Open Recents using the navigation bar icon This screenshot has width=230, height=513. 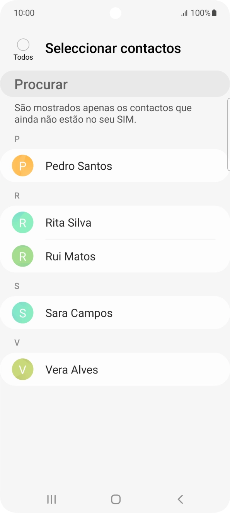click(x=51, y=499)
